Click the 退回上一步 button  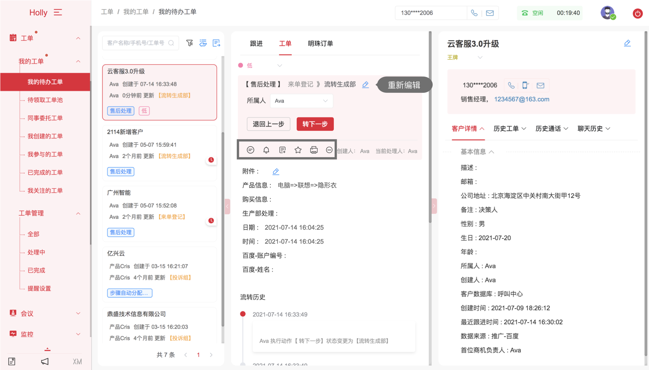click(x=268, y=124)
